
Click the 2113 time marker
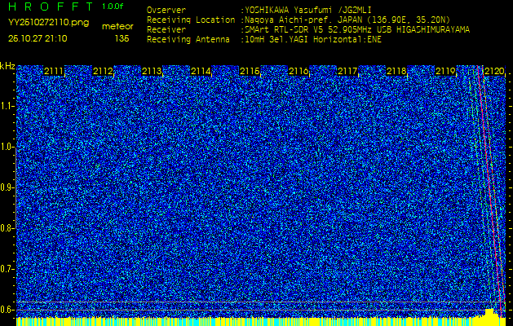(x=152, y=71)
